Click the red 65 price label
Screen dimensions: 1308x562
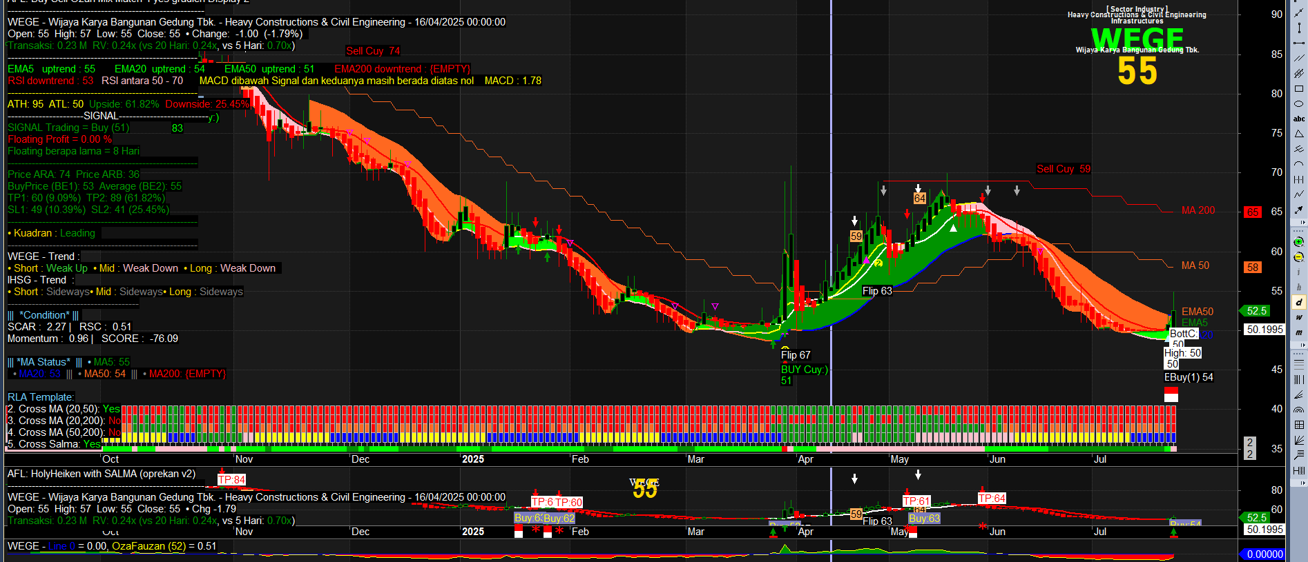pos(1253,212)
